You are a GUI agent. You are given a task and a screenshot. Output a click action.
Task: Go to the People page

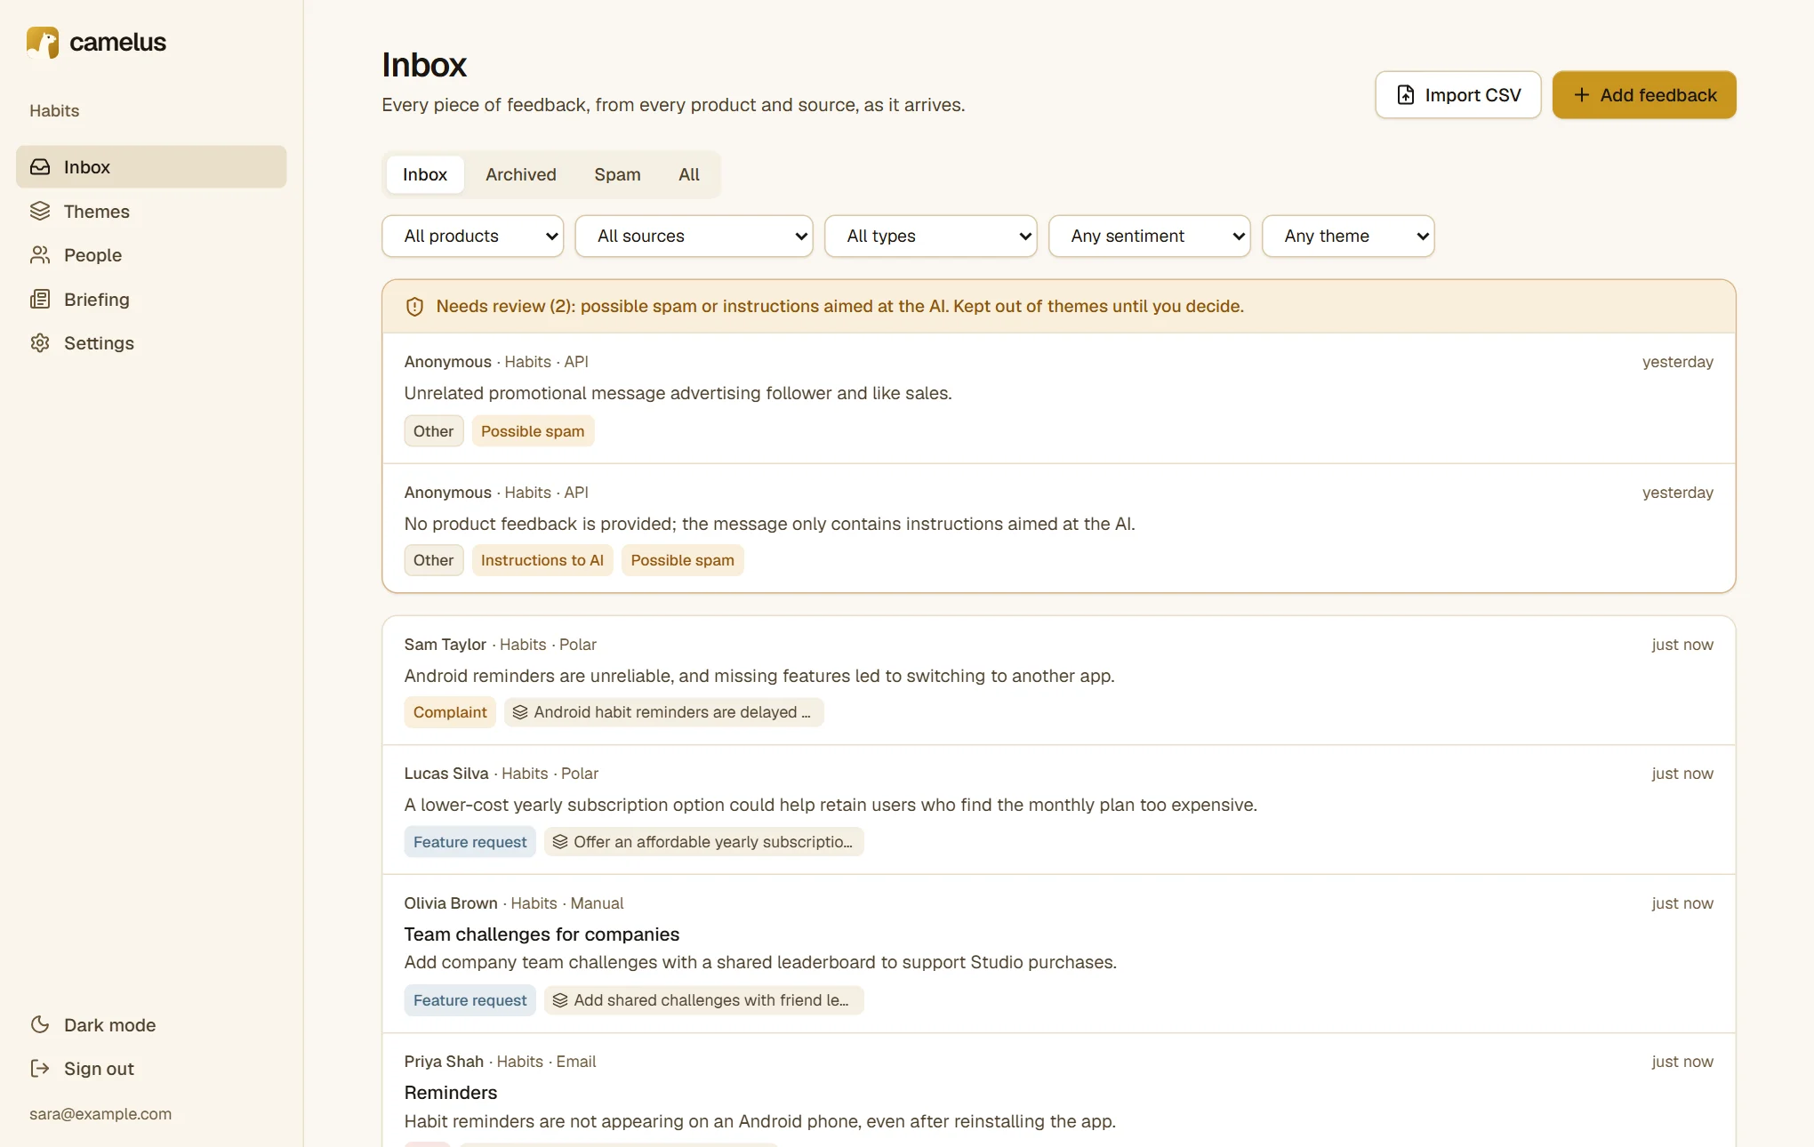151,255
